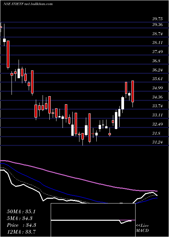The height and width of the screenshot is (237, 169).
Task: Click the 50MA : 35.1 readout
Action: [21, 212]
